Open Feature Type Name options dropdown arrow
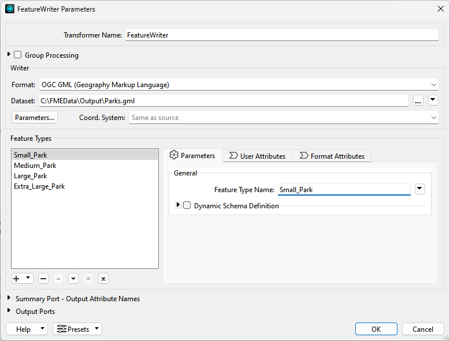The image size is (450, 341). pos(420,189)
